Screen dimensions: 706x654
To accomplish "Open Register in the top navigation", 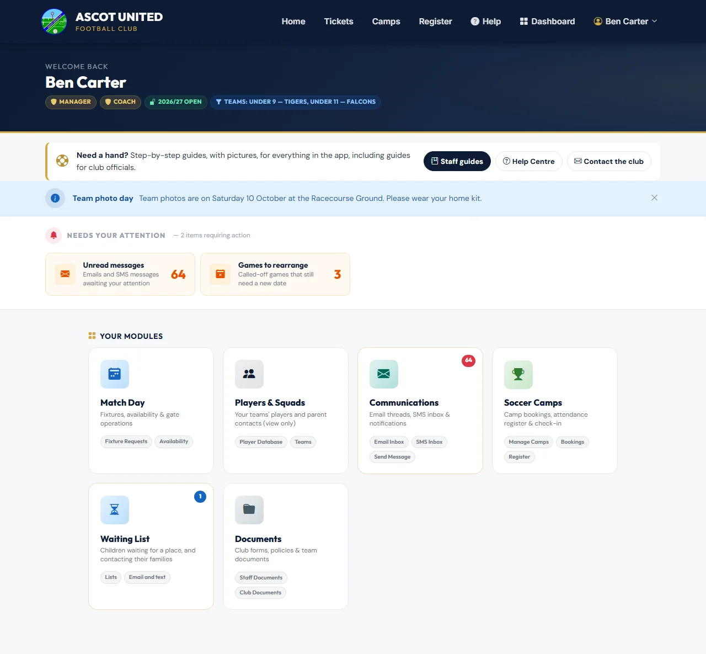I will (x=435, y=22).
